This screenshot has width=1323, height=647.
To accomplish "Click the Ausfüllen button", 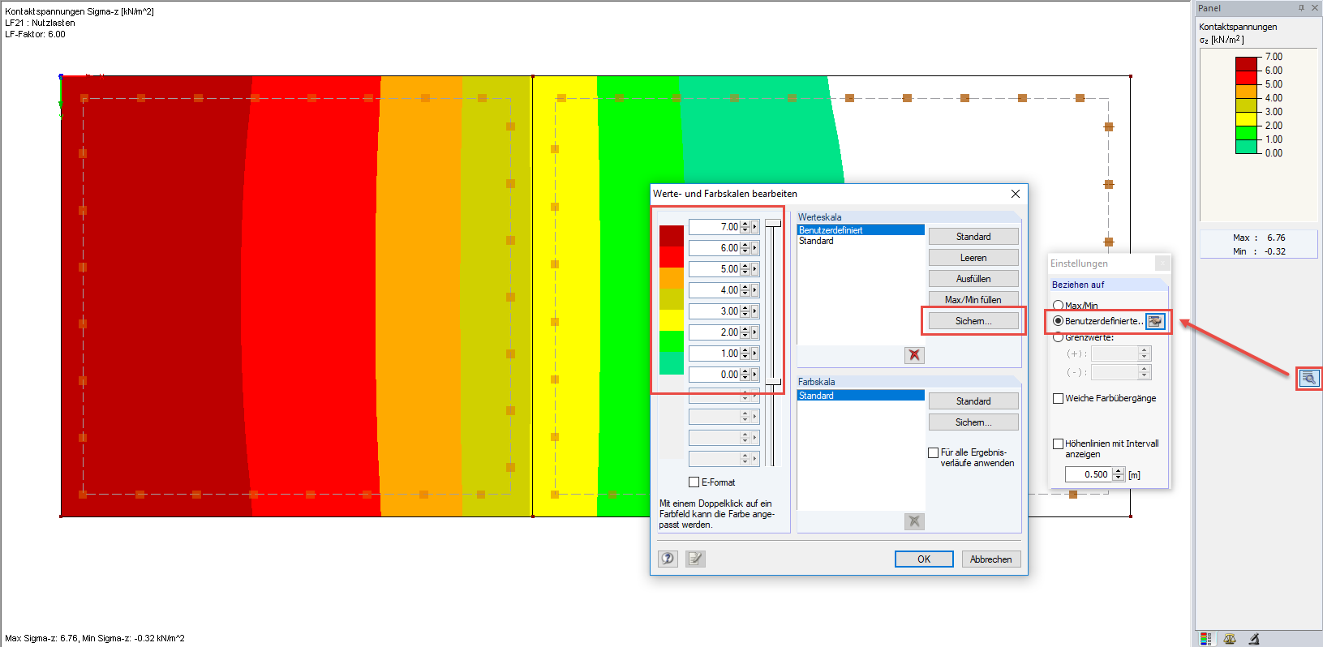I will coord(973,279).
